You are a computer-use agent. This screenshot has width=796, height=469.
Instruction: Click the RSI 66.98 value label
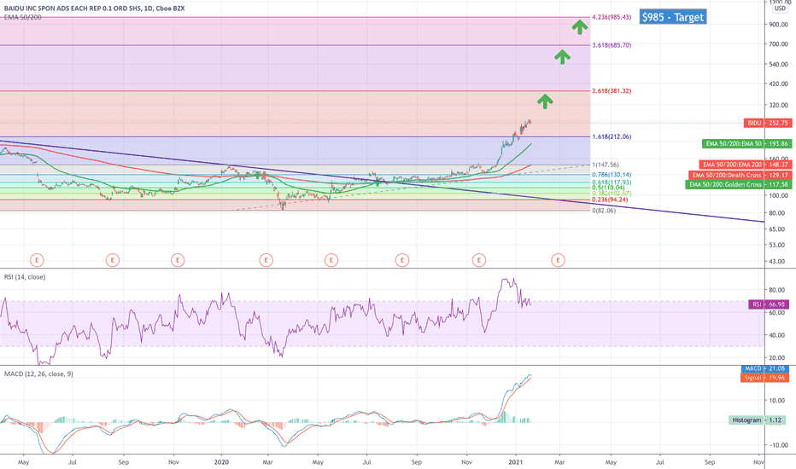(768, 304)
